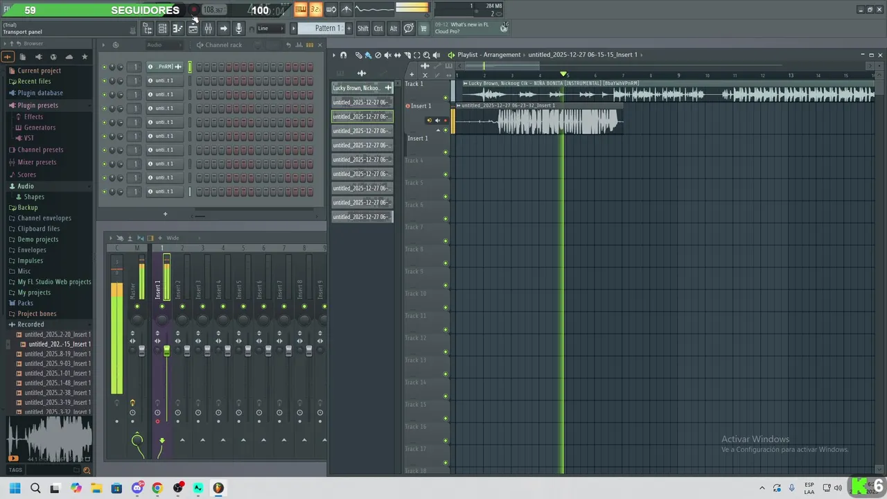Toggle the red arm-recording dot on Insert 1
The height and width of the screenshot is (499, 887).
(157, 421)
